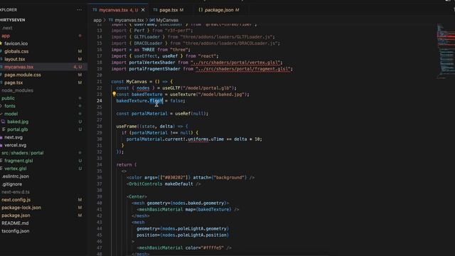
Task: Click the useGLTF function call
Action: 171,88
